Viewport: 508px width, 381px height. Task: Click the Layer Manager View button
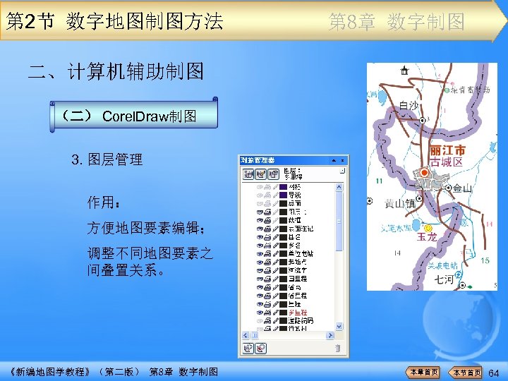pos(274,174)
